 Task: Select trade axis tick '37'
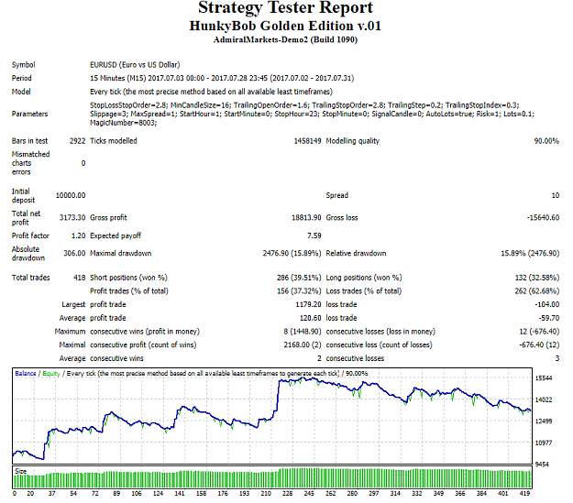tap(52, 494)
